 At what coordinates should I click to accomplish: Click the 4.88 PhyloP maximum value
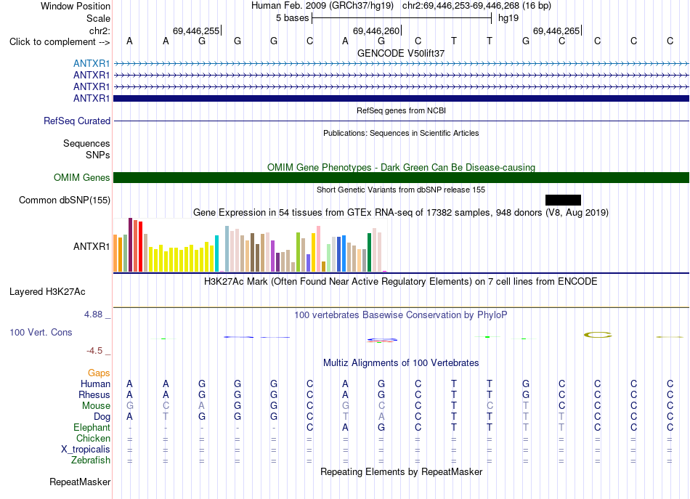[x=93, y=315]
